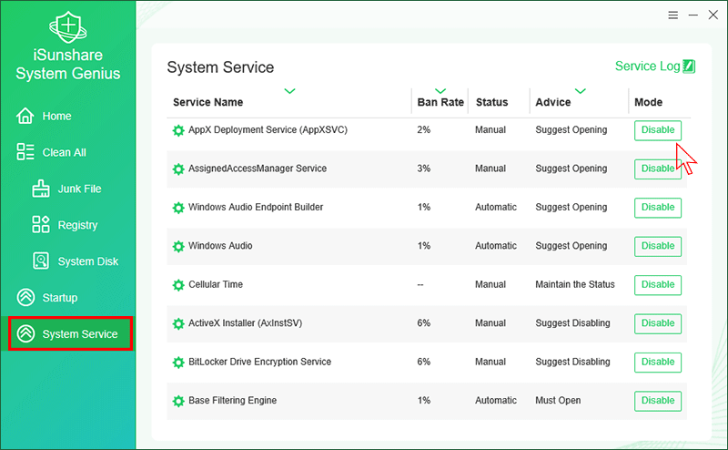728x450 pixels.
Task: Select 'BitLocker Drive Encryption Service' row text
Action: tap(259, 362)
